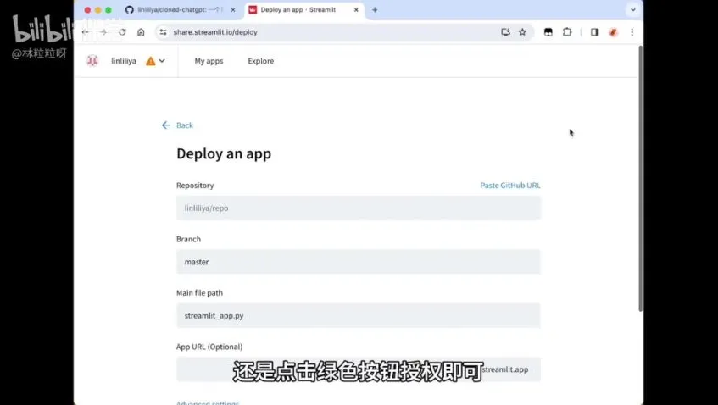Click the Branch field showing master

coord(358,262)
